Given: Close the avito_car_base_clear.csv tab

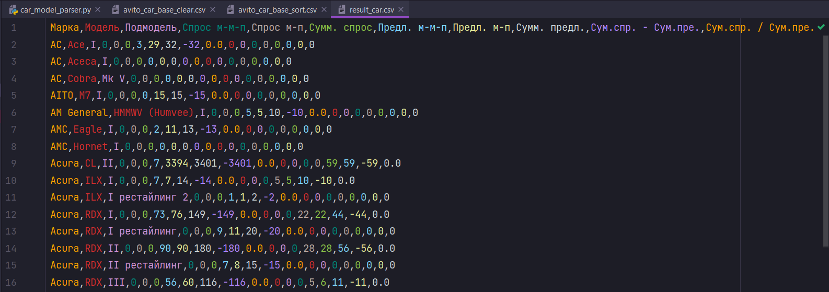Looking at the screenshot, I should (213, 10).
